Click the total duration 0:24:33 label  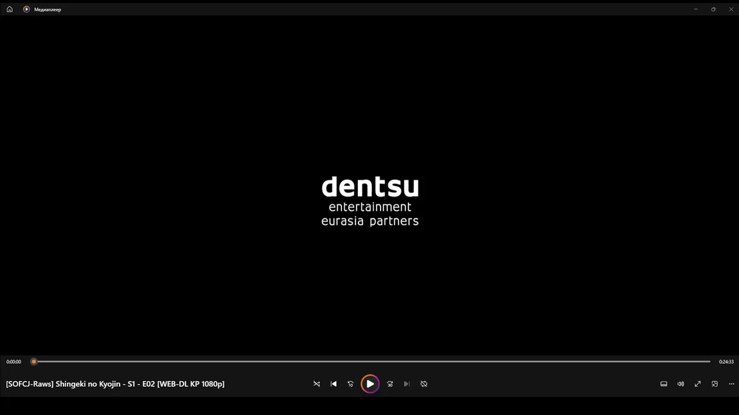coord(726,362)
